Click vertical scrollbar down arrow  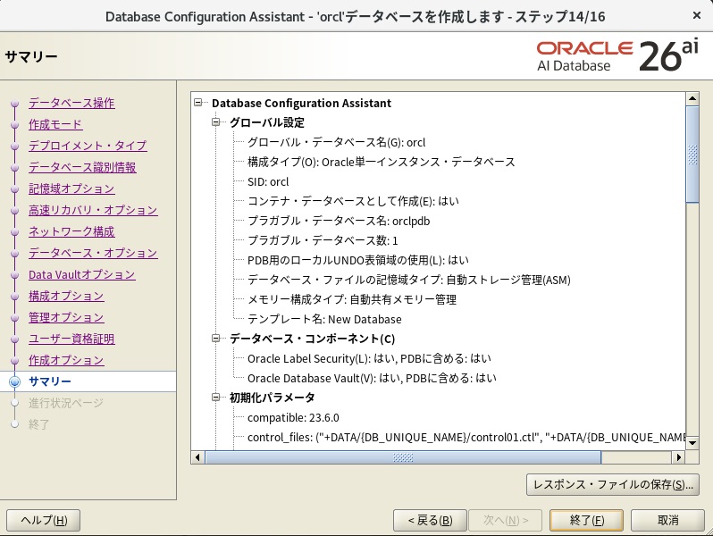coord(692,442)
